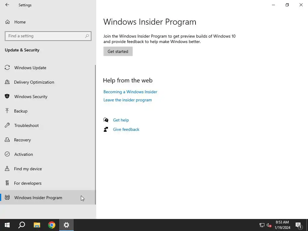Open the Windows Start menu
Screen dimensions: 308x231
click(x=7, y=225)
